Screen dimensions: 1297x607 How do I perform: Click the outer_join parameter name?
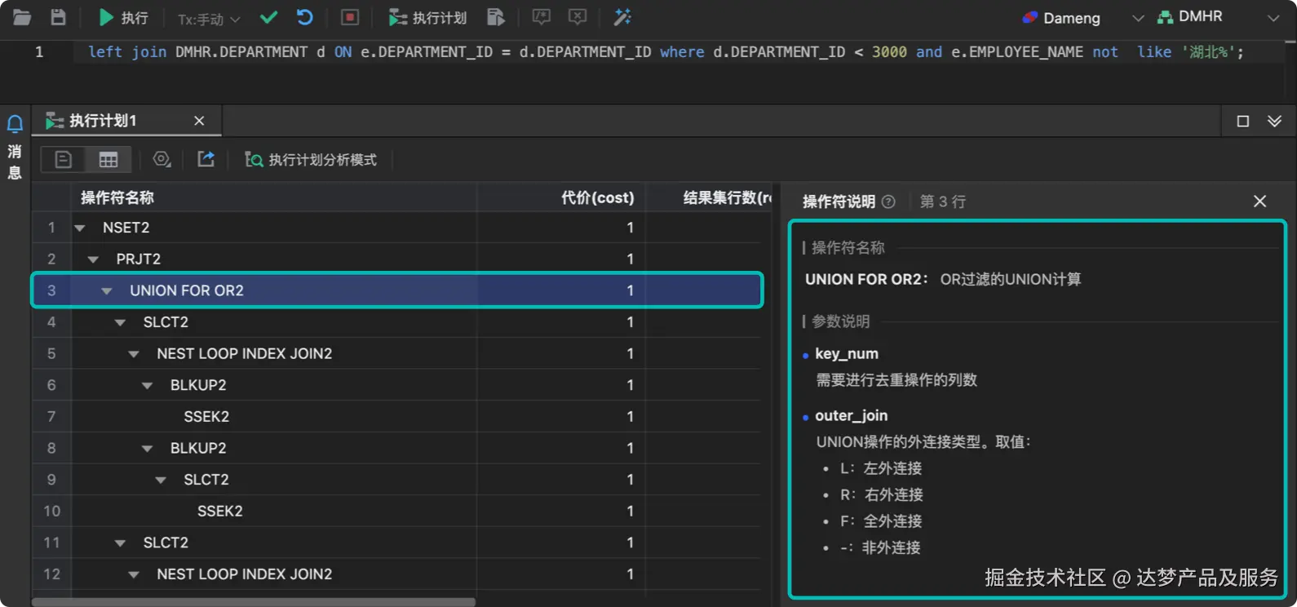[851, 416]
